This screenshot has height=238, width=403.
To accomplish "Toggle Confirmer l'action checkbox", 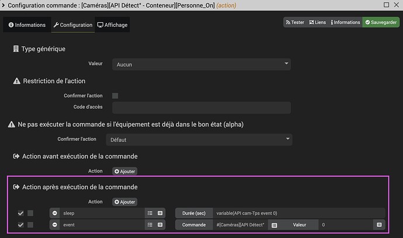I will tap(115, 95).
